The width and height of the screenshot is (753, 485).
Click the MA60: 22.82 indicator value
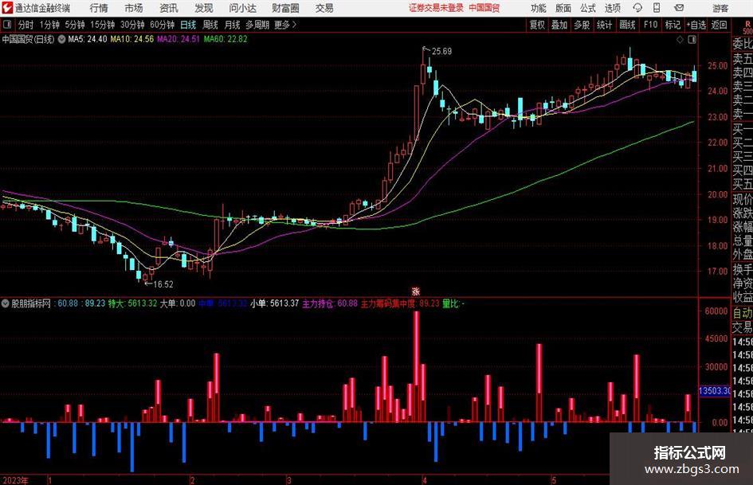[x=226, y=39]
